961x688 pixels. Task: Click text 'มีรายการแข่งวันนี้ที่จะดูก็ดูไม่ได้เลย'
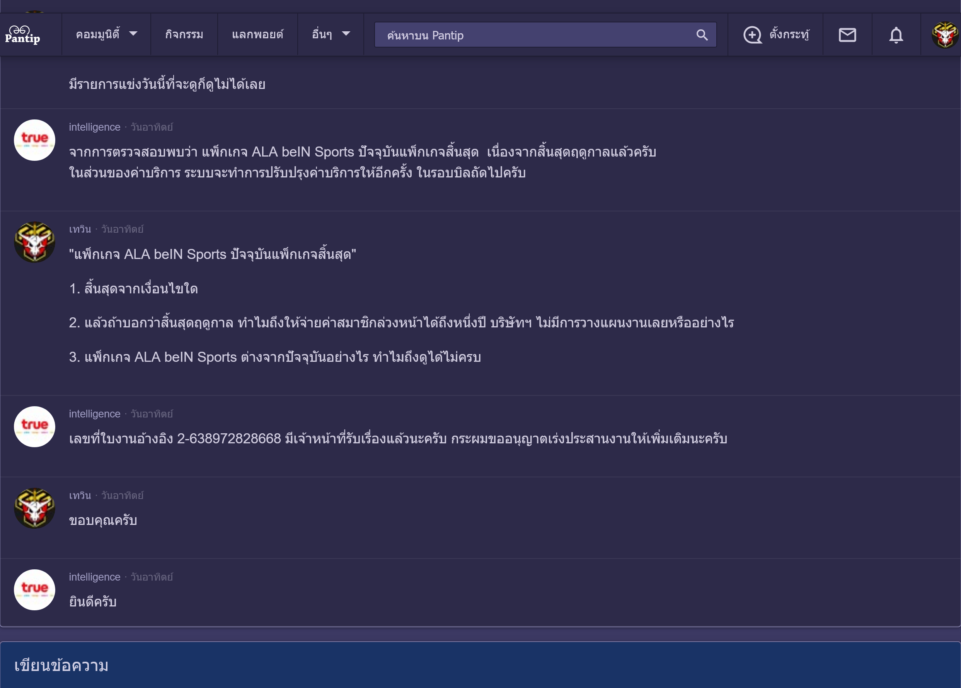click(x=167, y=84)
